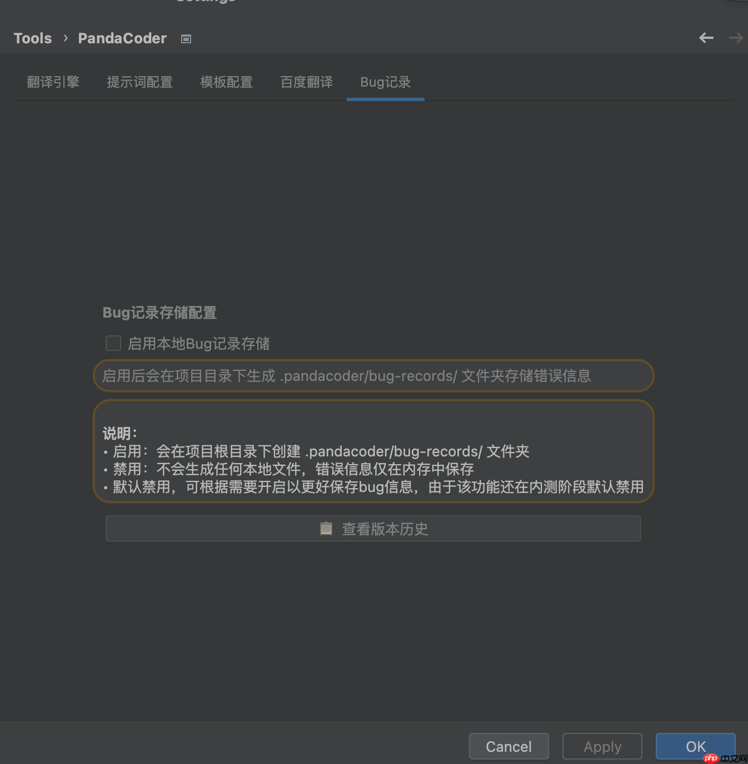Select the 模板配置 tab
The height and width of the screenshot is (764, 748).
tap(226, 82)
